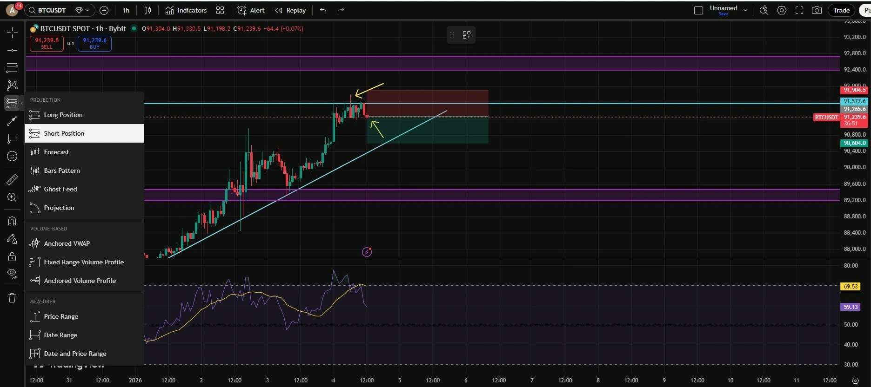Click the 91,577.6 cyan price label
871x387 pixels.
pyautogui.click(x=855, y=101)
